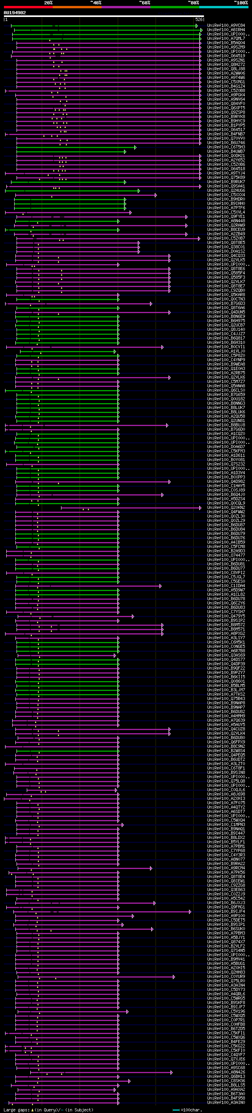Select hit UniRef100_B4FNB7
The image size is (252, 1113).
coord(226,134)
